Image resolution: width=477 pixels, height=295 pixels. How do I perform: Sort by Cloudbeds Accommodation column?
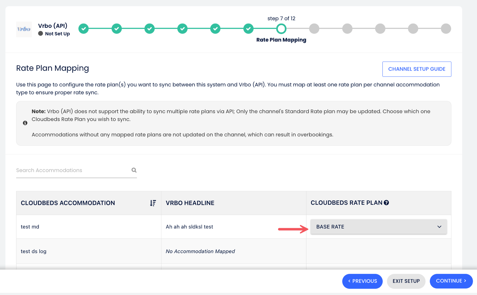(153, 203)
